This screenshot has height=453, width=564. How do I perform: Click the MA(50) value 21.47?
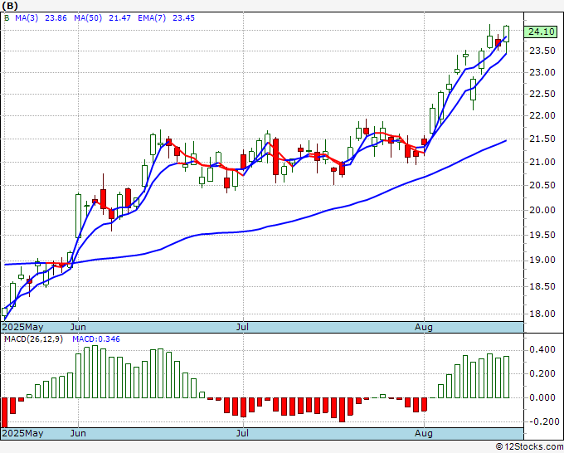119,18
